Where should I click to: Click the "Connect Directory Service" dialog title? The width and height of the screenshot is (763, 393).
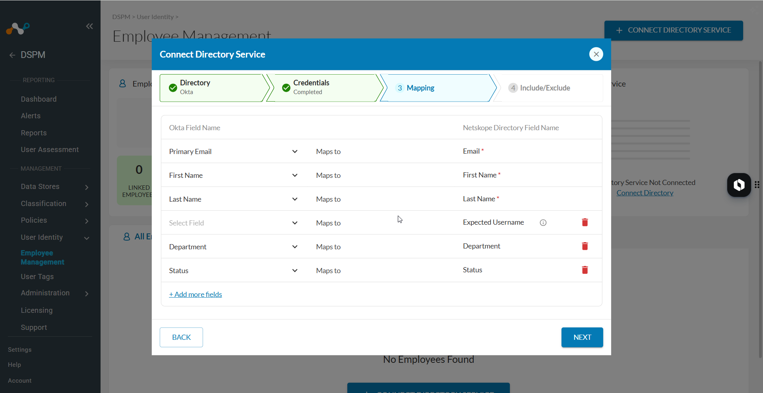212,54
